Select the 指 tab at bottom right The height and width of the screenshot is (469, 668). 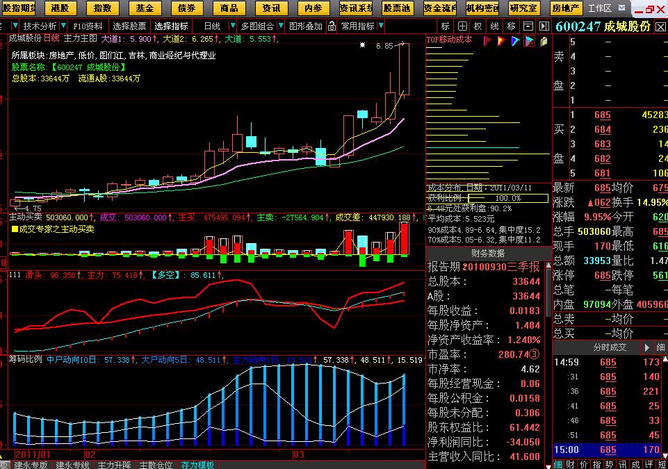(596, 465)
